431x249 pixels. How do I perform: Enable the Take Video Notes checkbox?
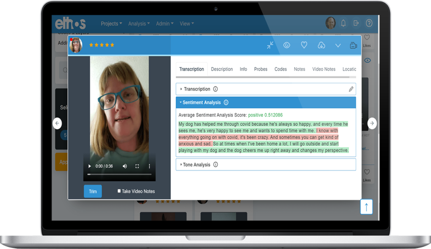pos(120,191)
